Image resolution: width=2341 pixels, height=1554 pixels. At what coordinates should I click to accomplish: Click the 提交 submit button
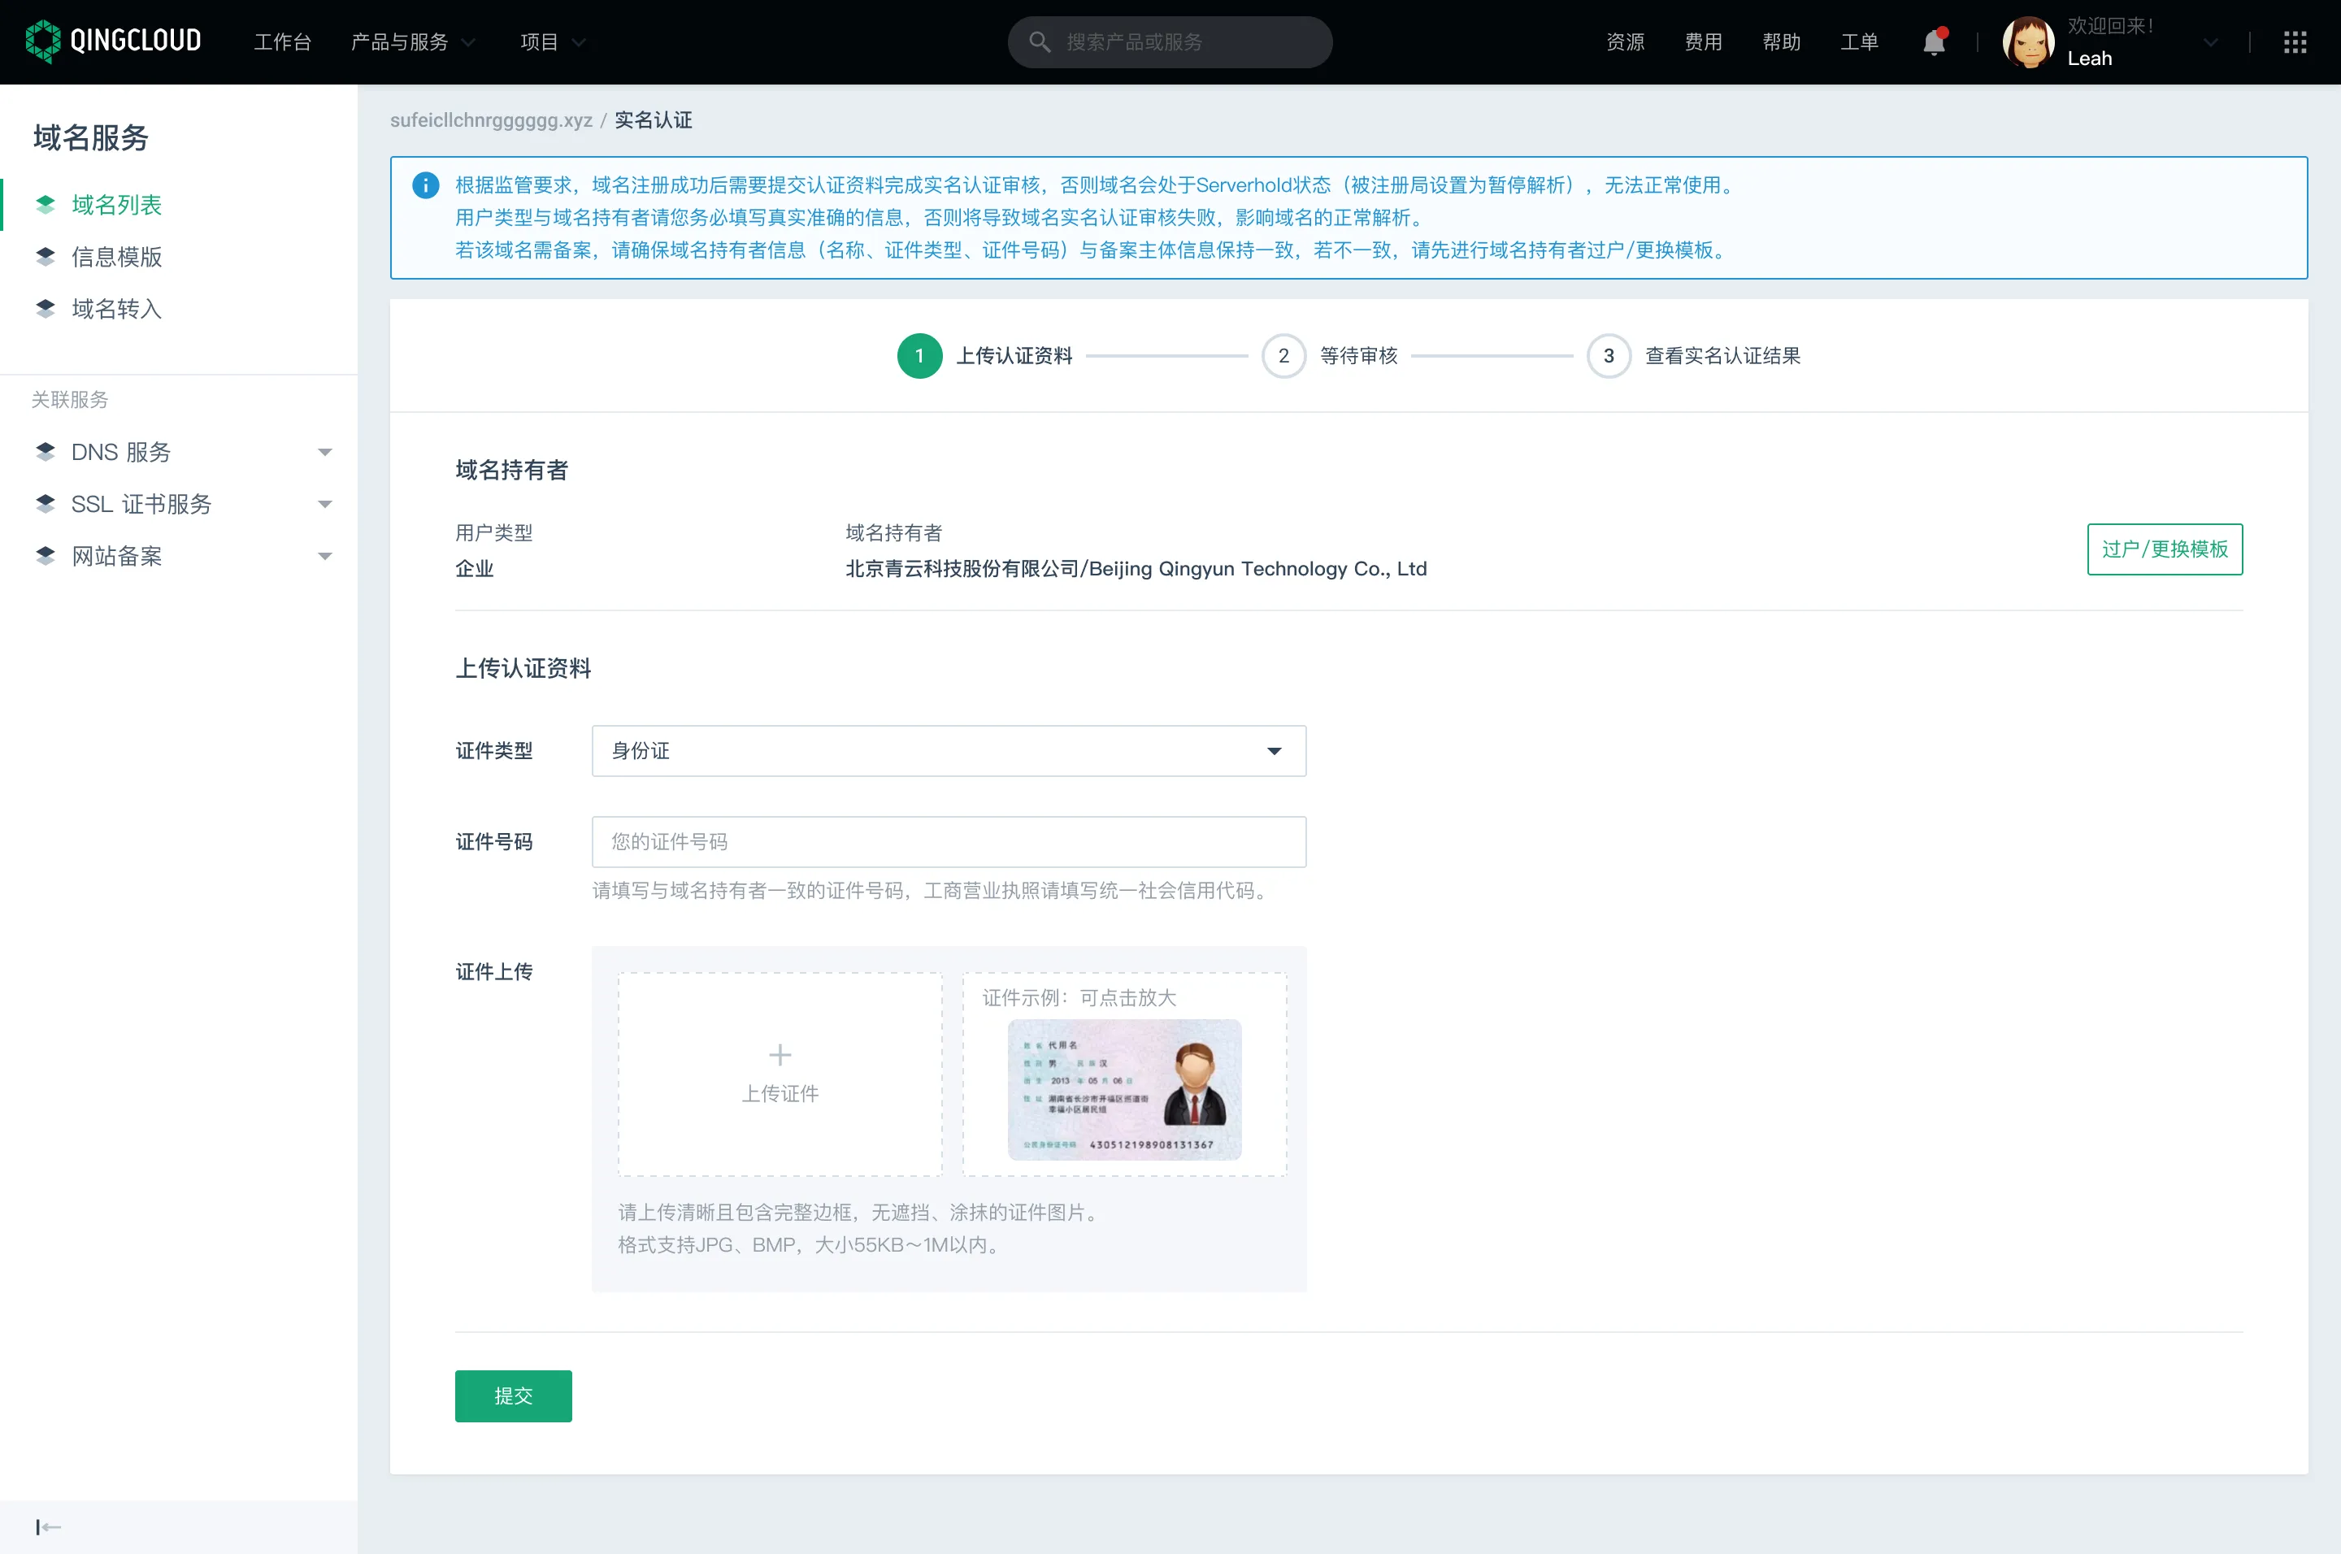click(x=514, y=1396)
